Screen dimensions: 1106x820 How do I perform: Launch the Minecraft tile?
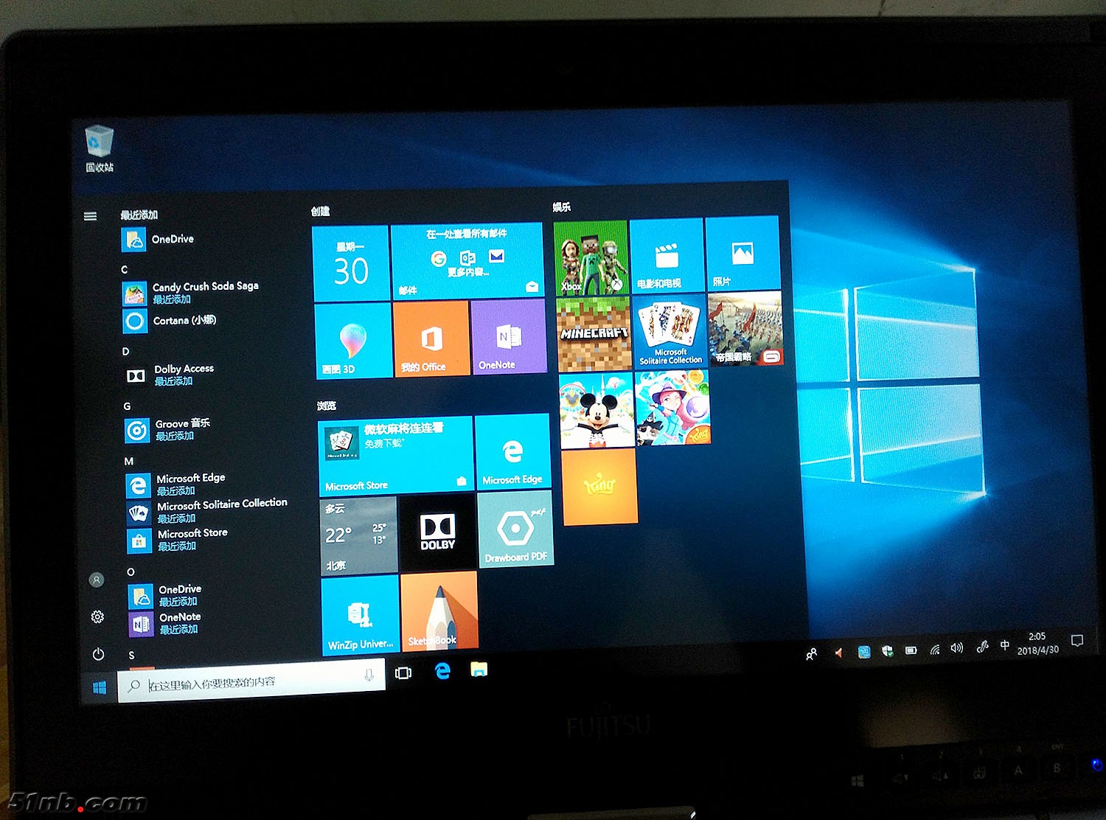(594, 334)
